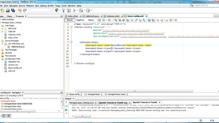
Task: Click the Validate XML double arrow icon
Action: click(x=171, y=20)
